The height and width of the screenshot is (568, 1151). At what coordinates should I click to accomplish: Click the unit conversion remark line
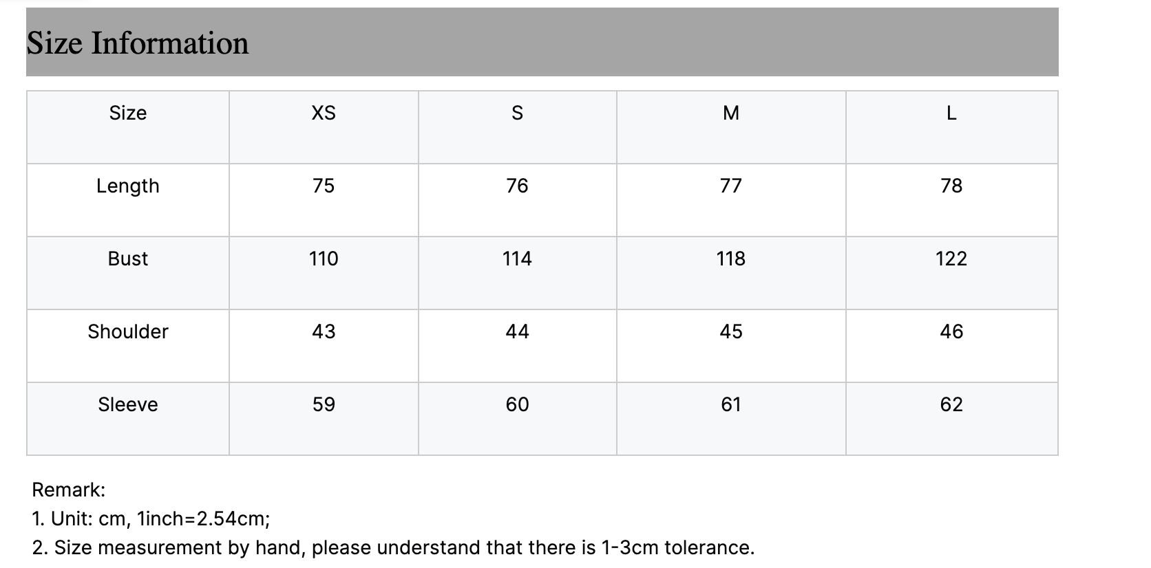click(x=151, y=518)
